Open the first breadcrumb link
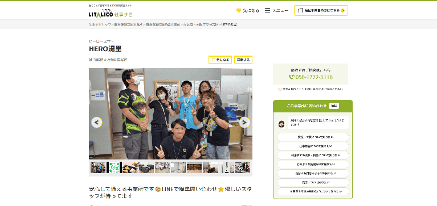This screenshot has width=437, height=206. click(100, 25)
